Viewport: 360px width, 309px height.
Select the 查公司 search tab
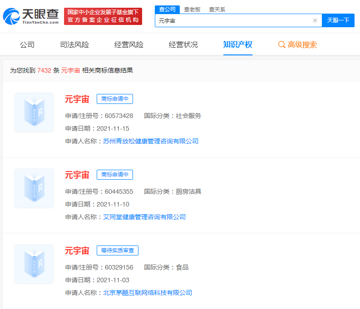point(168,10)
